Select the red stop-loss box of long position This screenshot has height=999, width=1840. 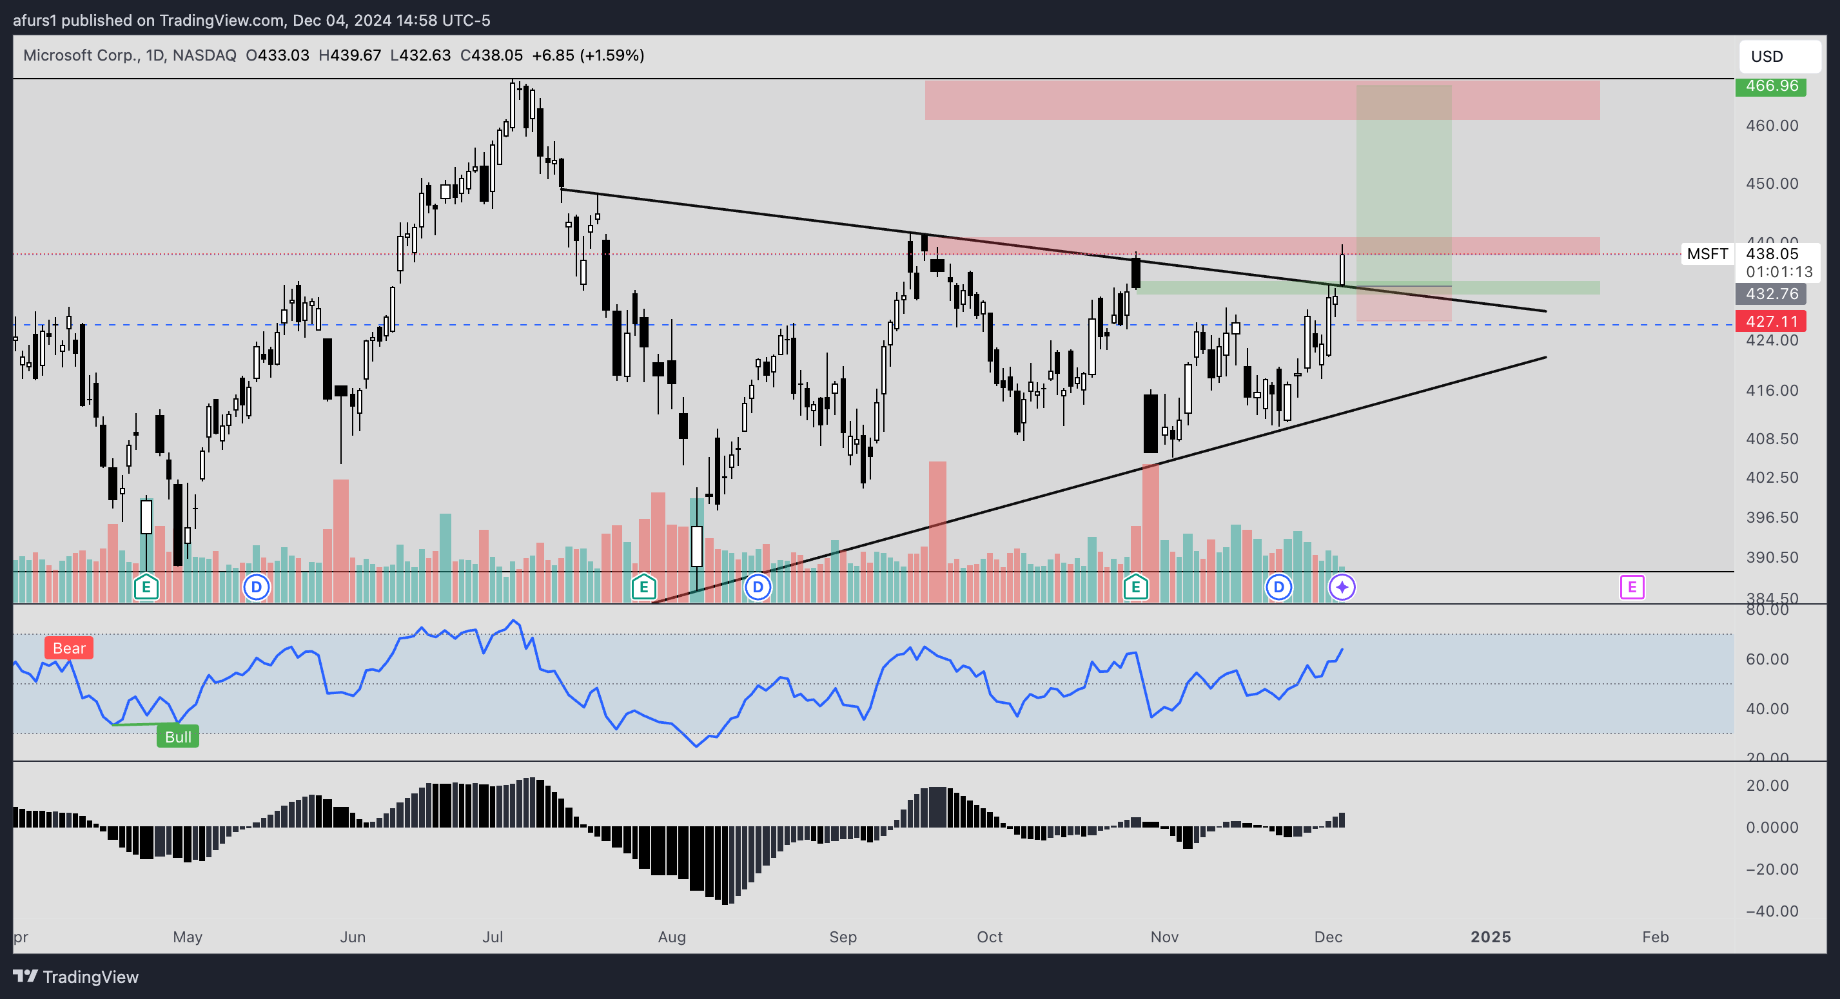[x=1404, y=305]
